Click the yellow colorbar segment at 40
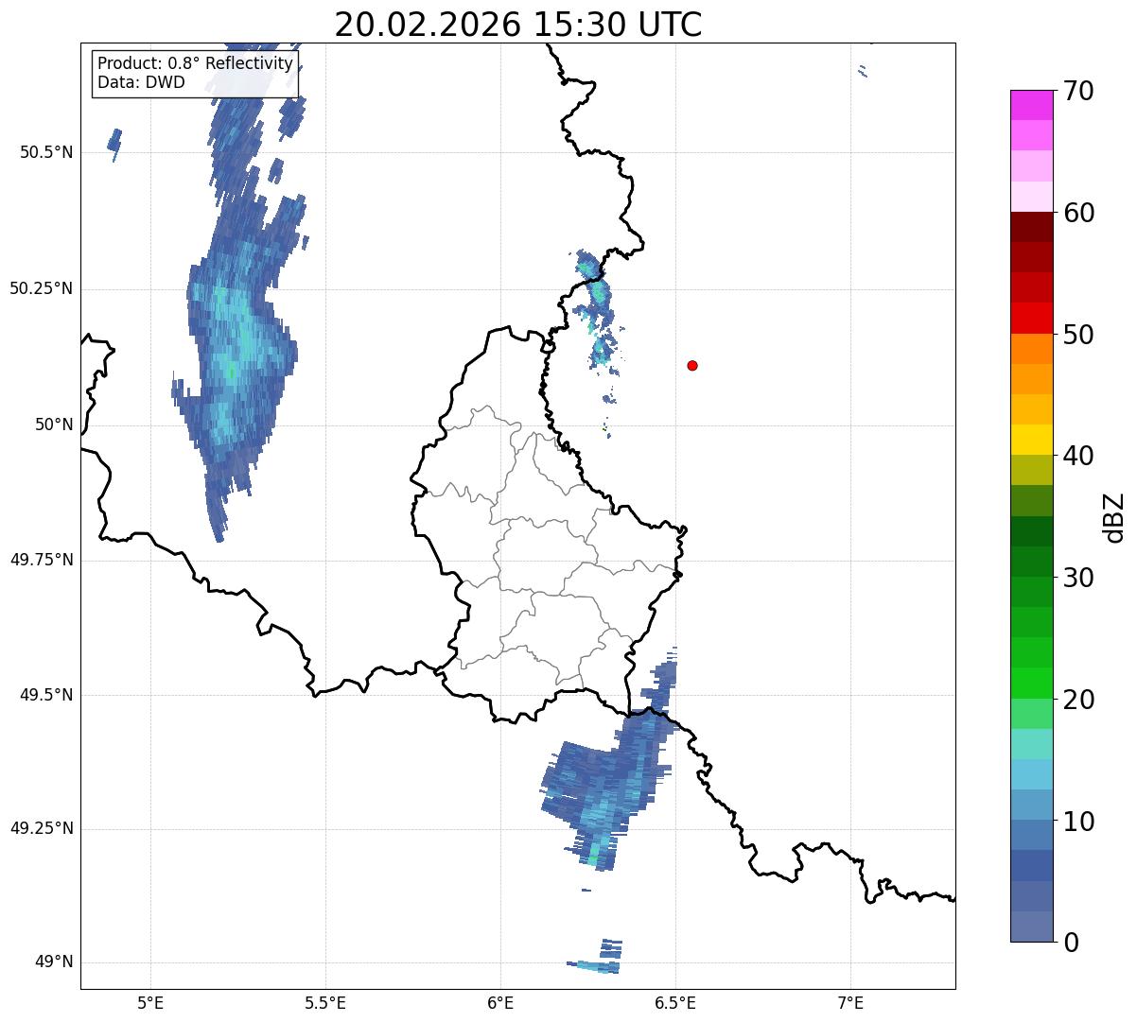The width and height of the screenshot is (1137, 1022). click(1032, 440)
